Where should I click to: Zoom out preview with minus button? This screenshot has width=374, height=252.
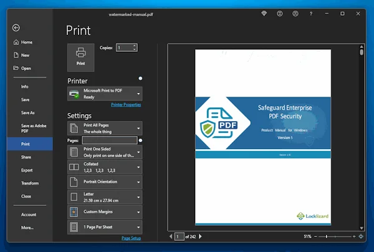315,236
